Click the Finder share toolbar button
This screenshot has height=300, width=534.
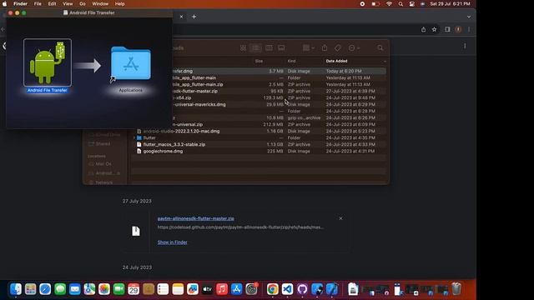[325, 48]
